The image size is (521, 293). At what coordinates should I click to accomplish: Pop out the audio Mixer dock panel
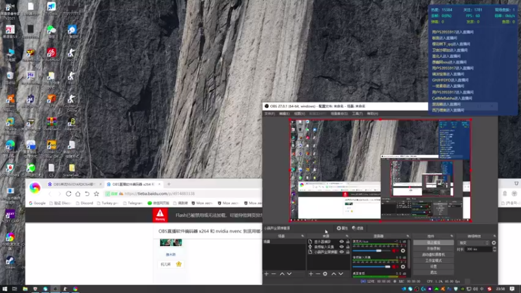408,236
